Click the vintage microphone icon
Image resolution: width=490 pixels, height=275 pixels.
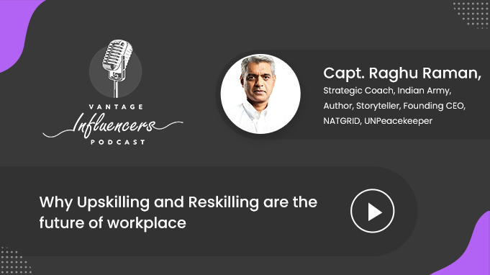point(117,68)
